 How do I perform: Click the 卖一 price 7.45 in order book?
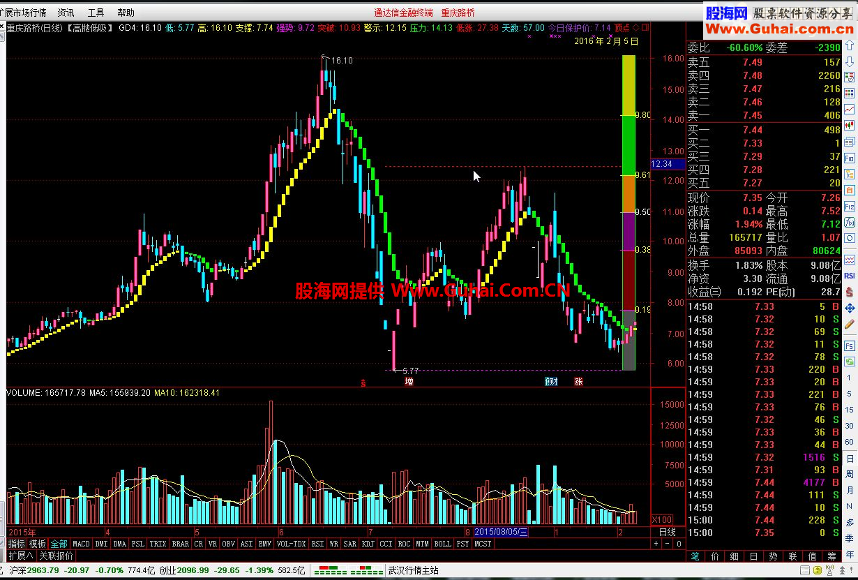(753, 115)
